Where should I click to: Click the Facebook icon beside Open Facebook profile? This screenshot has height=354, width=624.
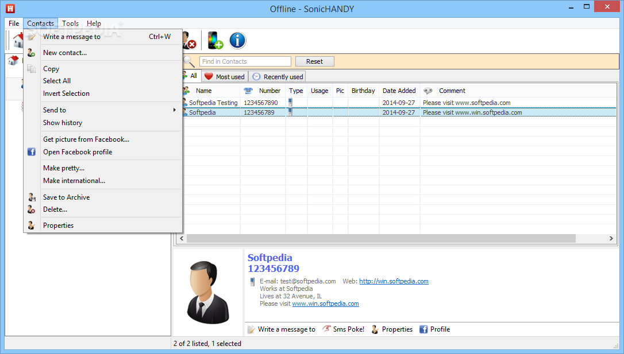click(32, 152)
